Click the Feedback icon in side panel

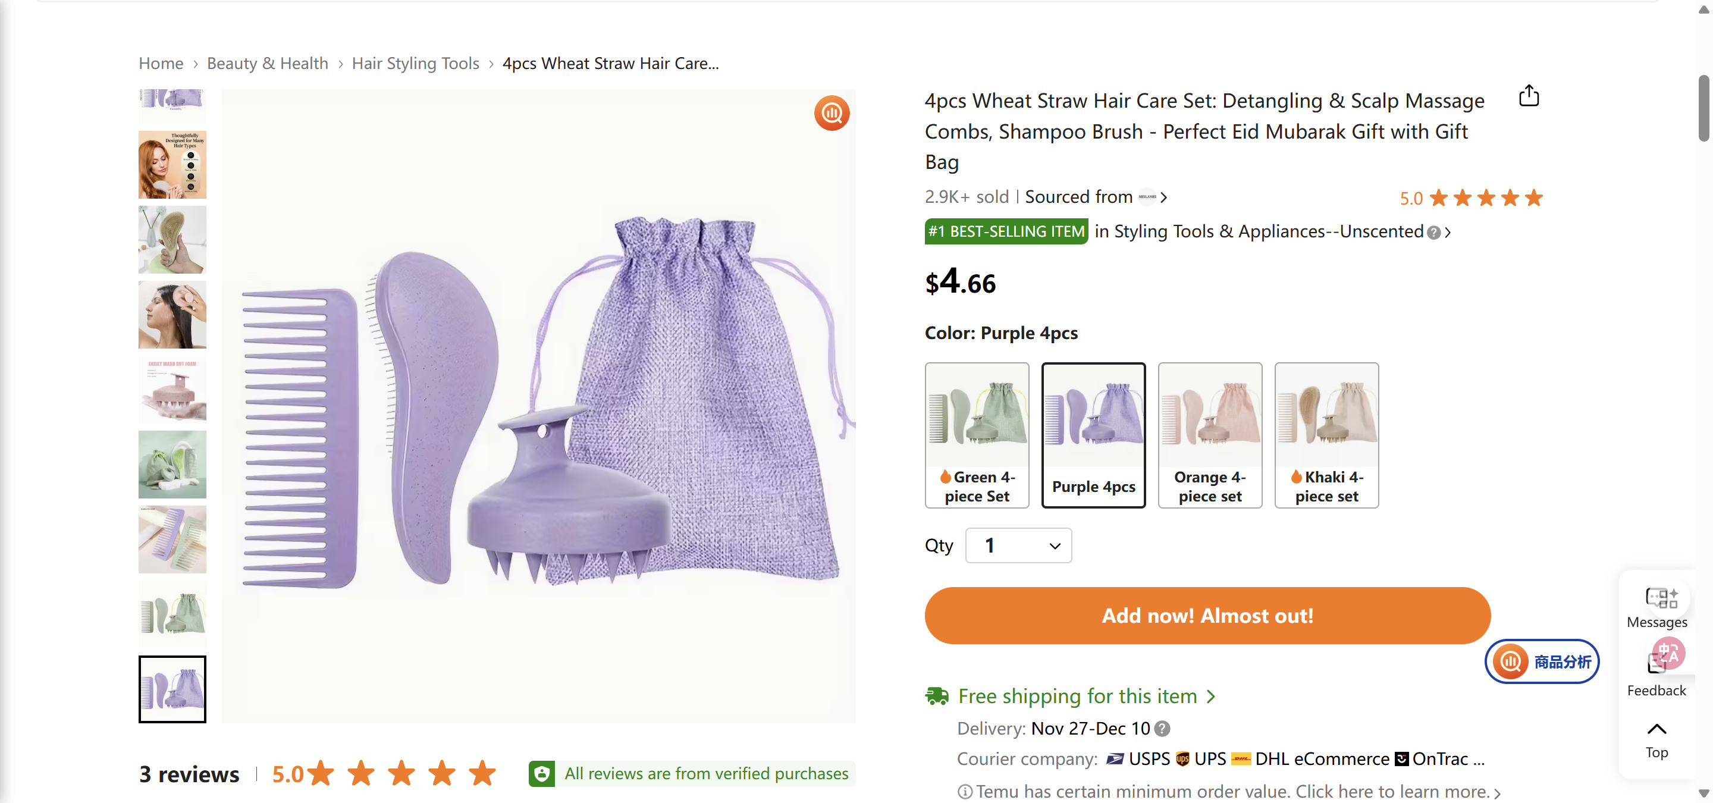coord(1656,663)
